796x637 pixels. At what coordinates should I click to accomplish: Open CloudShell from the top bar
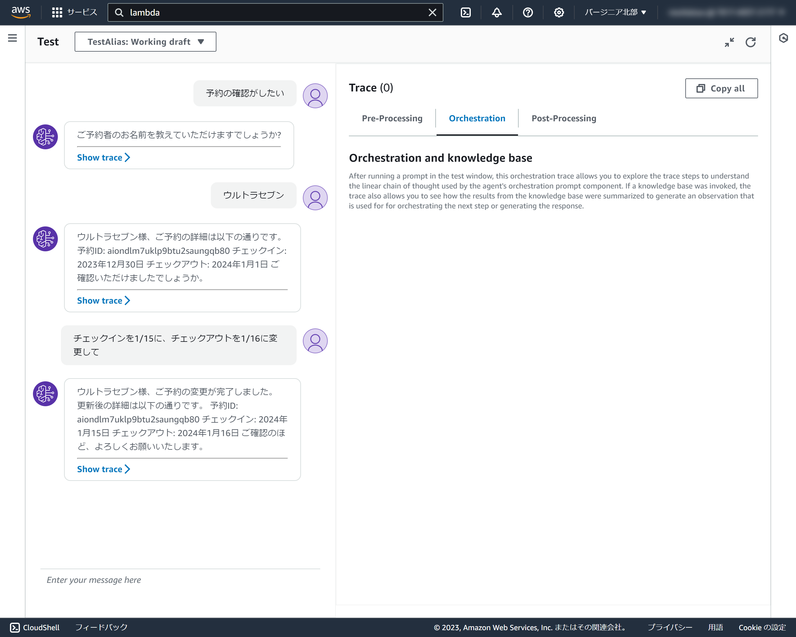[465, 12]
